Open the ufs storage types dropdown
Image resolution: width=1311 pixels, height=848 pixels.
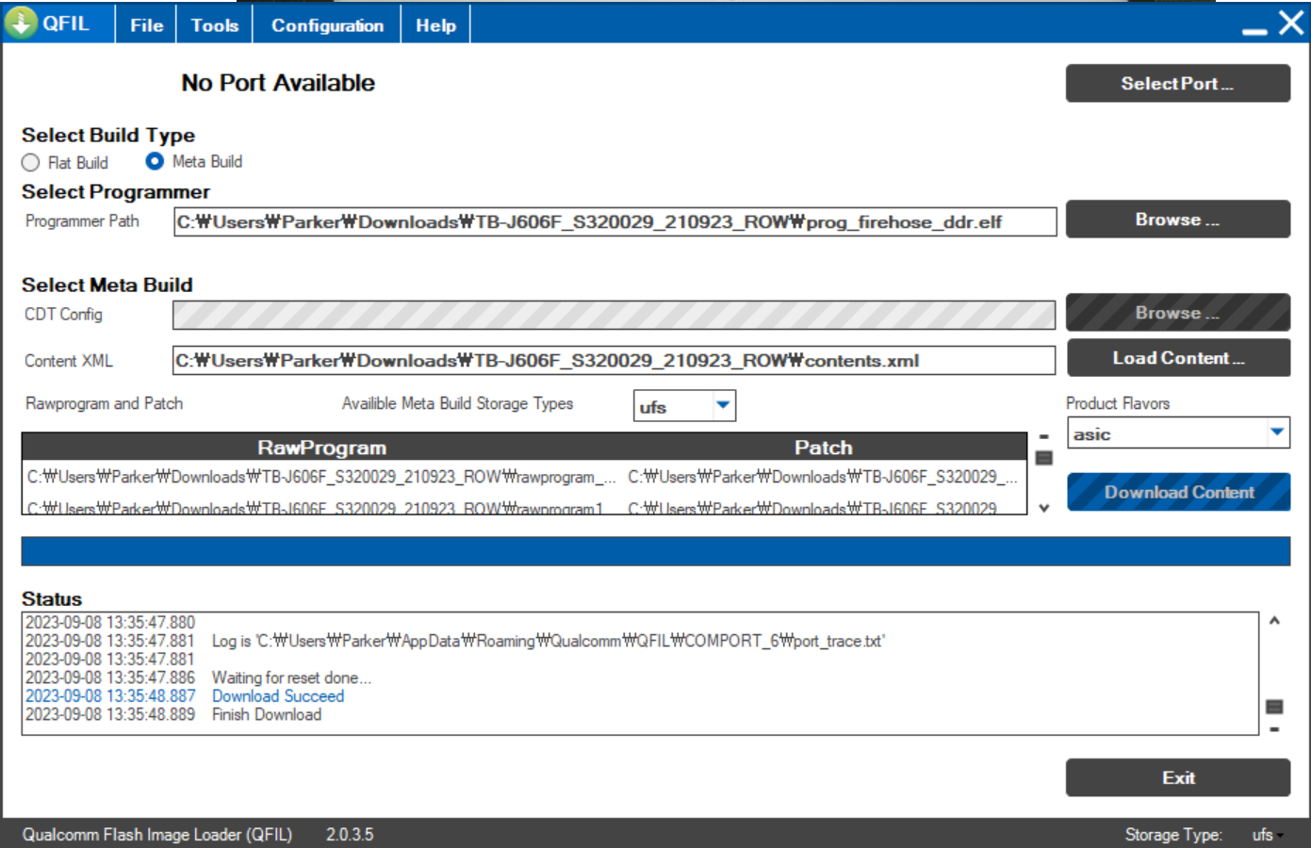point(684,406)
